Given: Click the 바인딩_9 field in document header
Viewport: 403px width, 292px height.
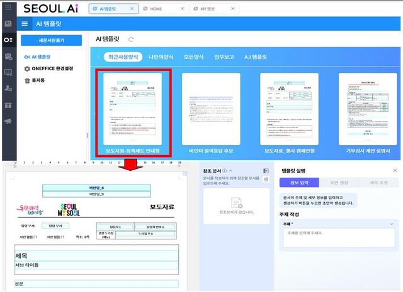Looking at the screenshot, I should tap(96, 194).
